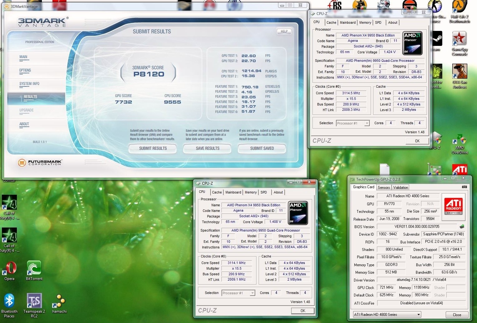
Task: Click the Futuremark Corporation logo
Action: 40,162
